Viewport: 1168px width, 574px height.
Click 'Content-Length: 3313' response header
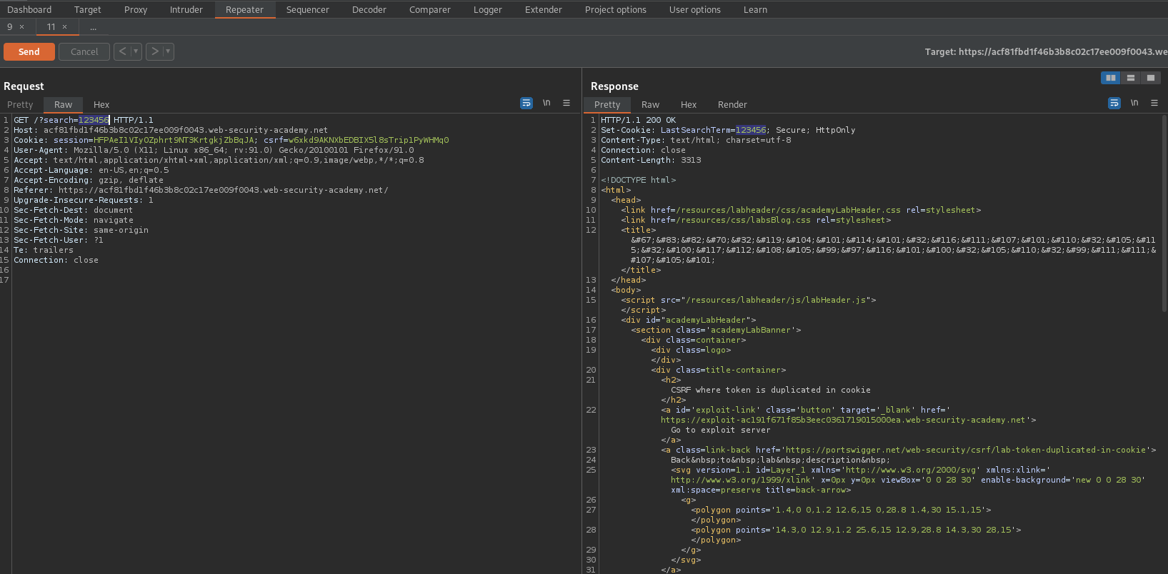[651, 160]
